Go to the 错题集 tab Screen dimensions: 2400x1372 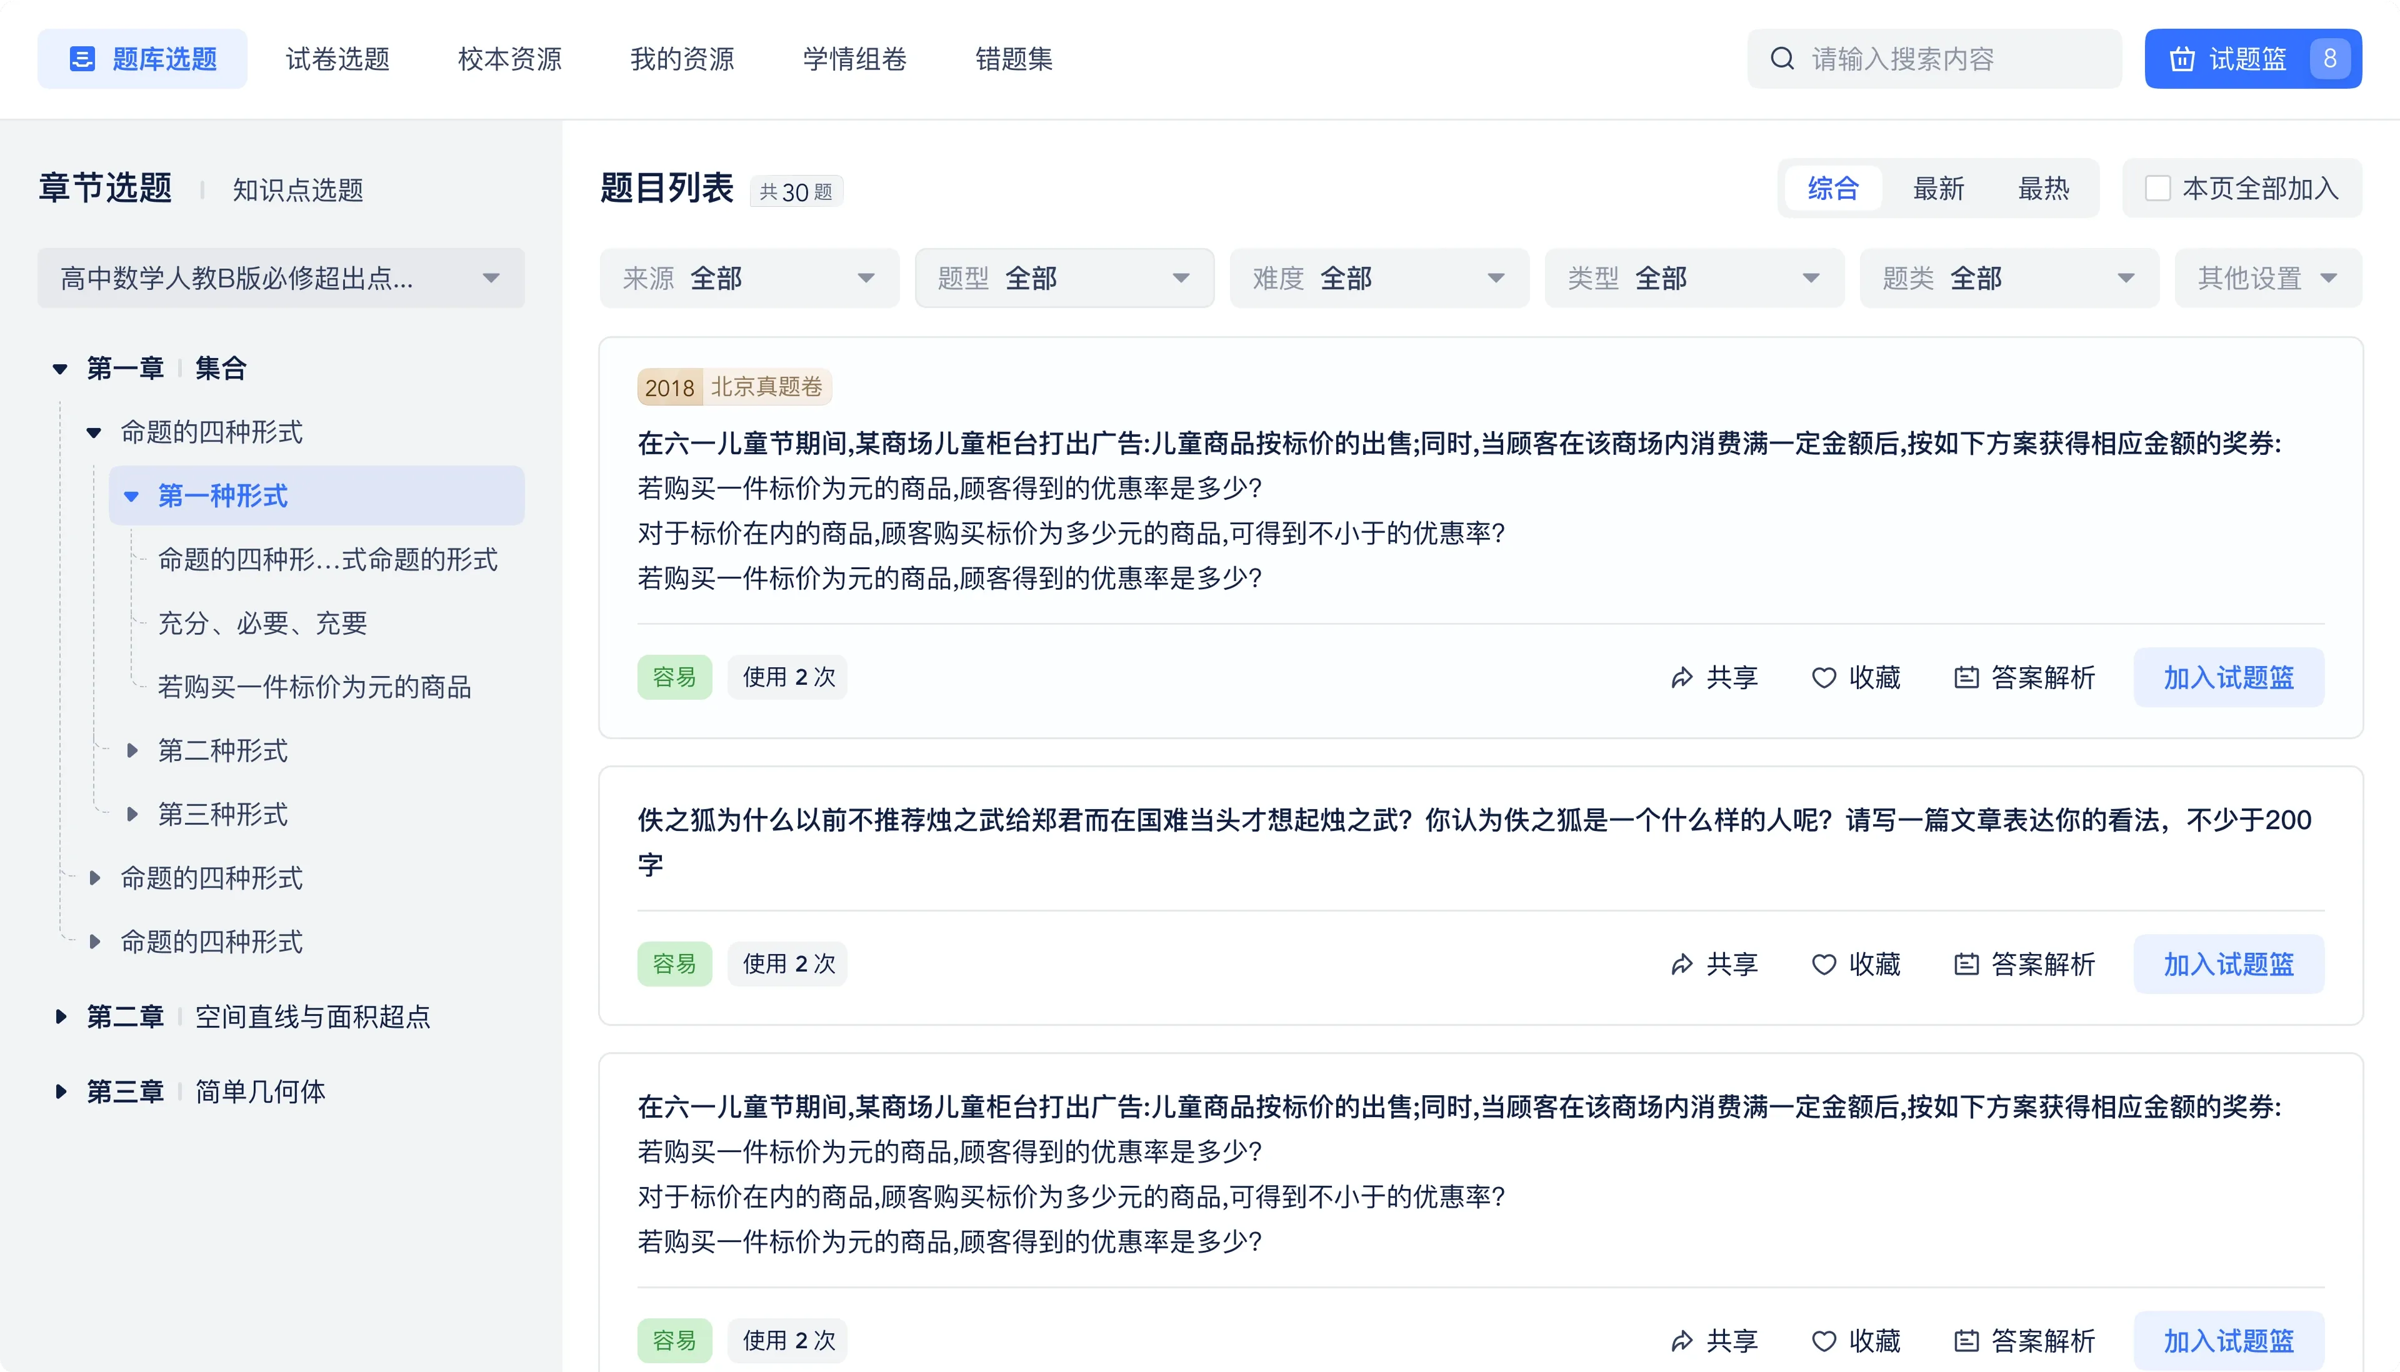(1014, 59)
